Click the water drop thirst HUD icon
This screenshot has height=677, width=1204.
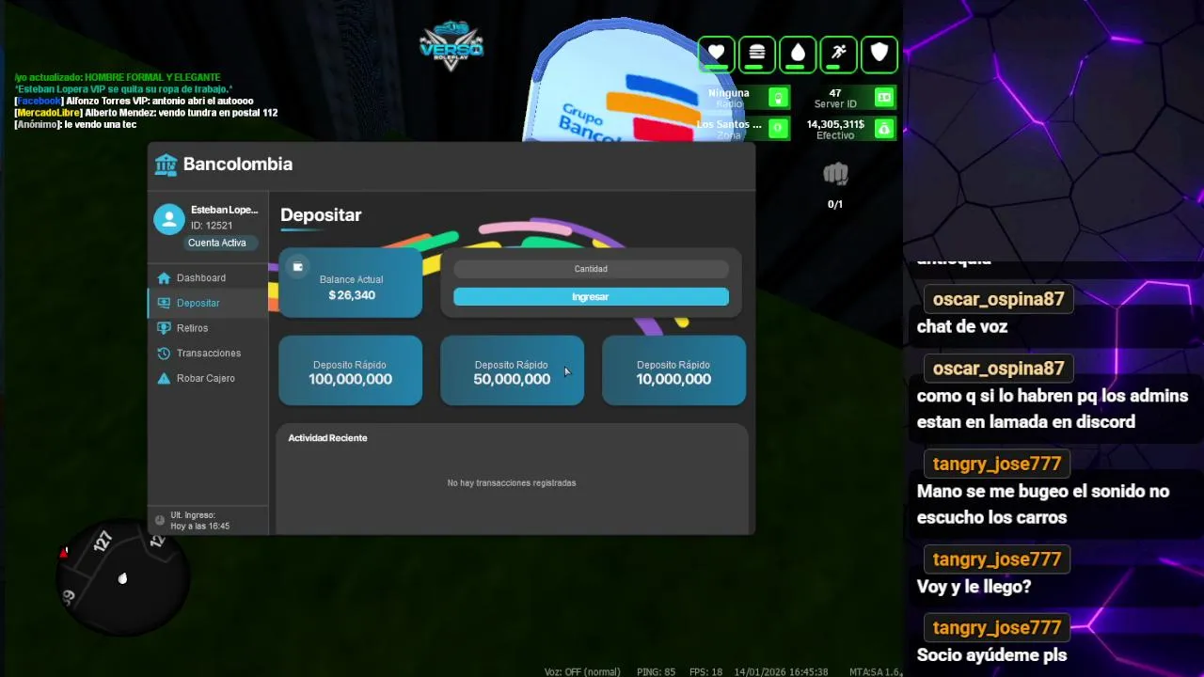tap(798, 54)
